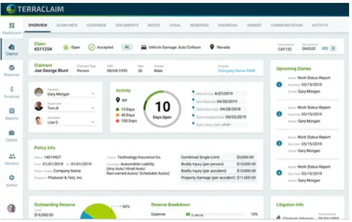Click claimant name Joe George Blunt

click(51, 70)
